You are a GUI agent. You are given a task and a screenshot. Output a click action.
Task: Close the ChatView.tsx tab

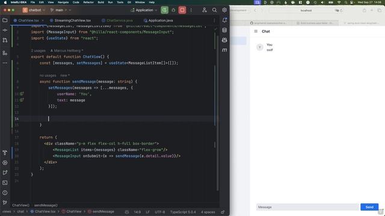pos(43,20)
